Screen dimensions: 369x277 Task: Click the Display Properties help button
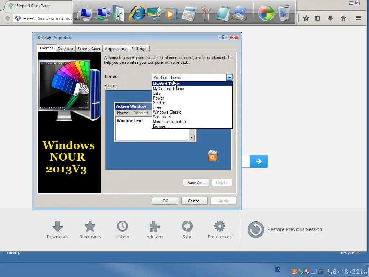(x=223, y=37)
